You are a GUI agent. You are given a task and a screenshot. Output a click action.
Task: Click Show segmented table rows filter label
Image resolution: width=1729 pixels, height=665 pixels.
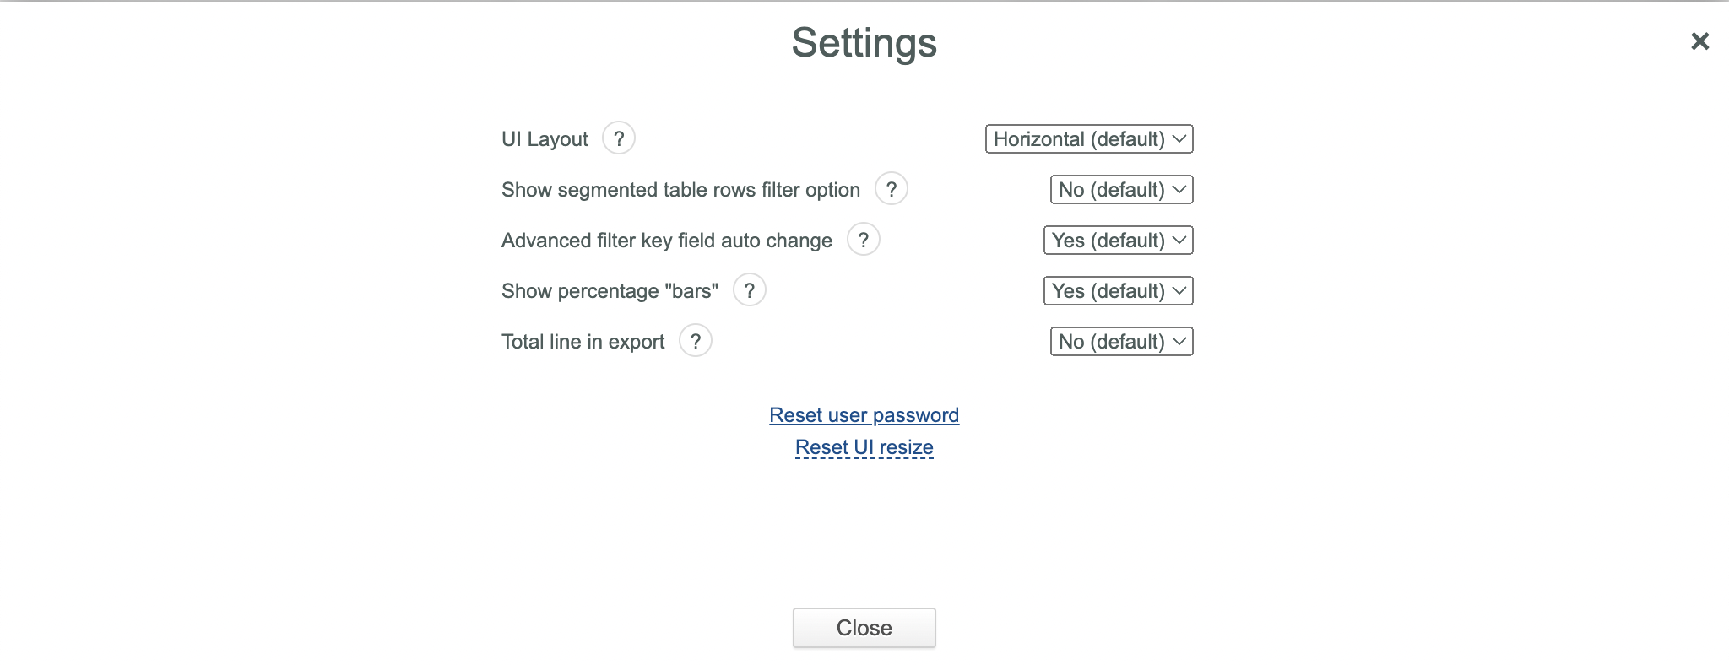pos(681,190)
